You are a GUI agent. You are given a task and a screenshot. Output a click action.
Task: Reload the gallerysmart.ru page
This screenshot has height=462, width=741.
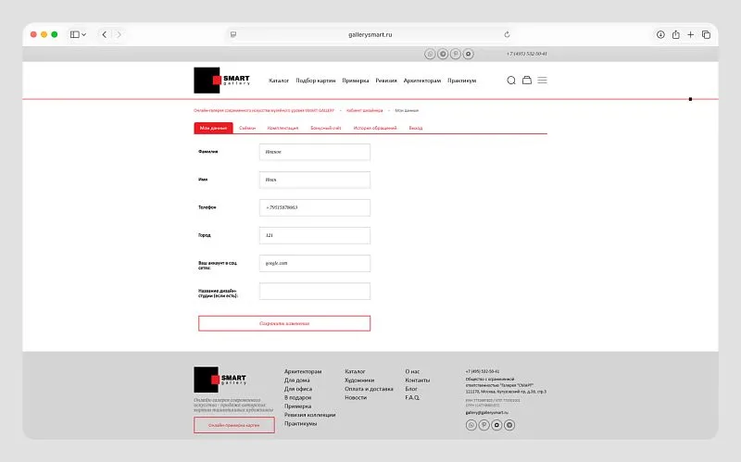coord(507,34)
